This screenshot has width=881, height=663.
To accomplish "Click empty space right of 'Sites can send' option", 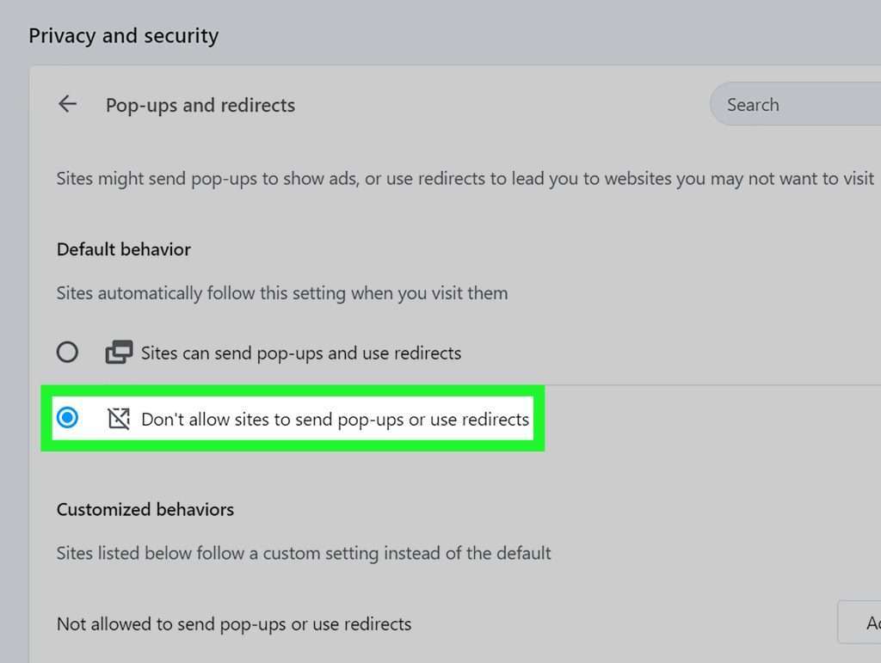I will pos(668,353).
